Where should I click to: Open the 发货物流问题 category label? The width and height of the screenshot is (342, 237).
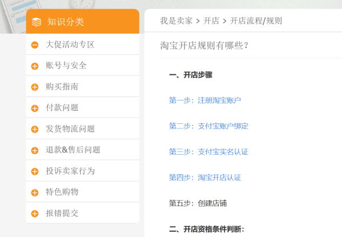[70, 128]
